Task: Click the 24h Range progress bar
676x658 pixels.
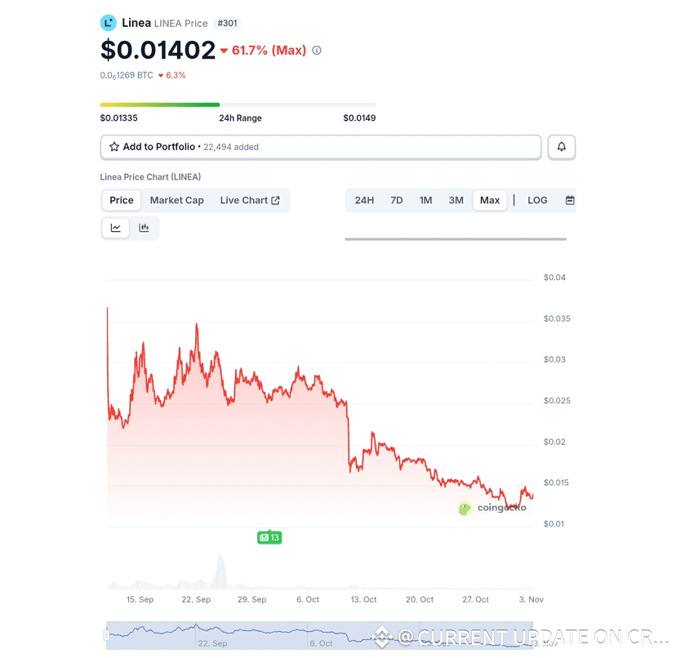Action: [238, 104]
